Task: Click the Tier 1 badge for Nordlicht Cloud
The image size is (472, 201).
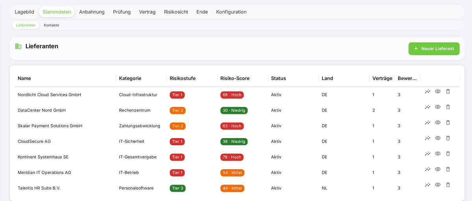Action: 177,95
